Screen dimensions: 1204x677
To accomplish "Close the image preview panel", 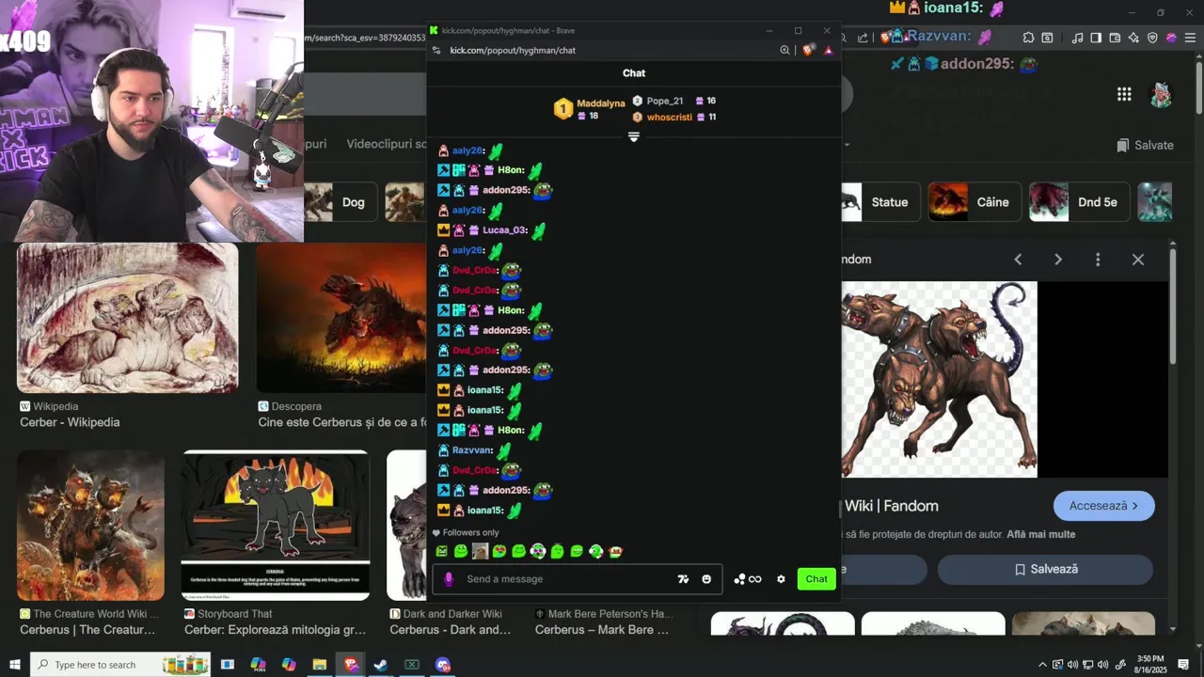I will 1138,260.
